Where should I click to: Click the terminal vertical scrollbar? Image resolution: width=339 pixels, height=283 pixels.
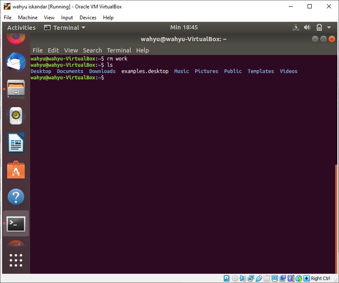[336, 219]
